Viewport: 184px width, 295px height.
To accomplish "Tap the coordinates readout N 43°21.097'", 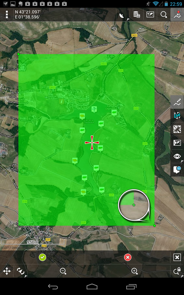I will 28,12.
